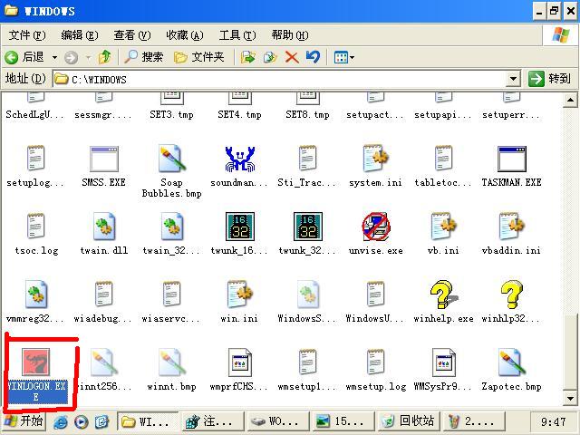580x435 pixels.
Task: Select the WindowsS... faded file icon
Action: (x=308, y=295)
